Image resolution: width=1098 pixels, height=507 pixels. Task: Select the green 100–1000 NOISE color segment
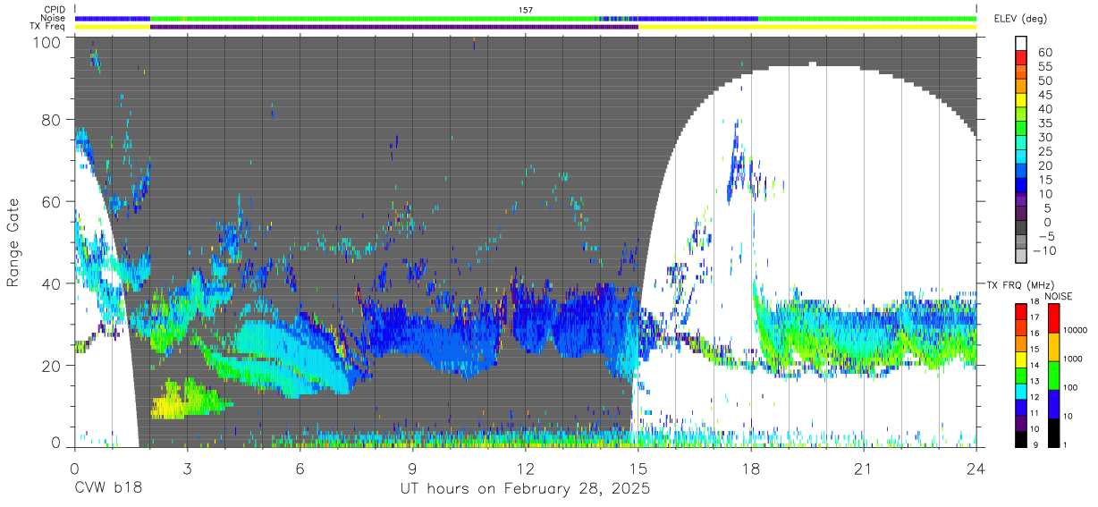(x=1054, y=375)
